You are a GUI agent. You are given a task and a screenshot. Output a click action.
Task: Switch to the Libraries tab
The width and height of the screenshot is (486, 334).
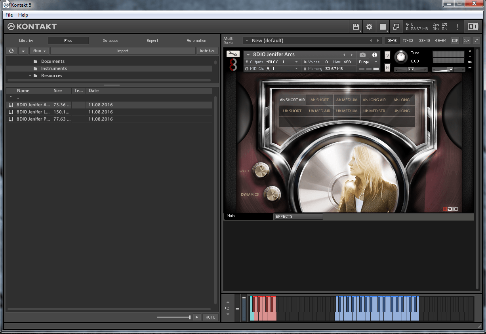pos(27,41)
